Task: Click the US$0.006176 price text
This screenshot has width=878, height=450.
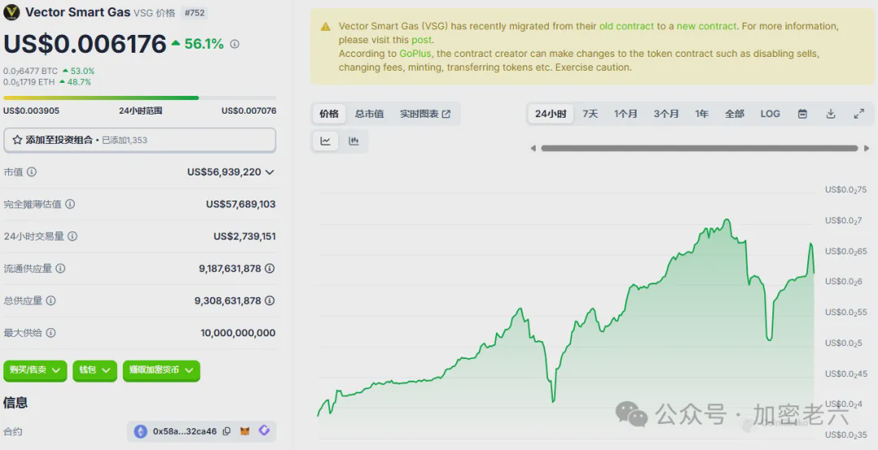Action: pos(85,44)
